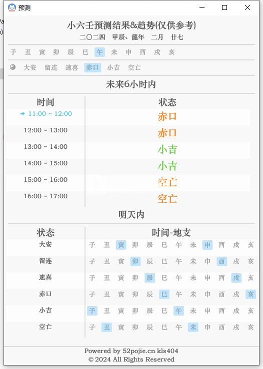The image size is (263, 369).
Task: Select 空亡 in the top status row
Action: pos(134,67)
